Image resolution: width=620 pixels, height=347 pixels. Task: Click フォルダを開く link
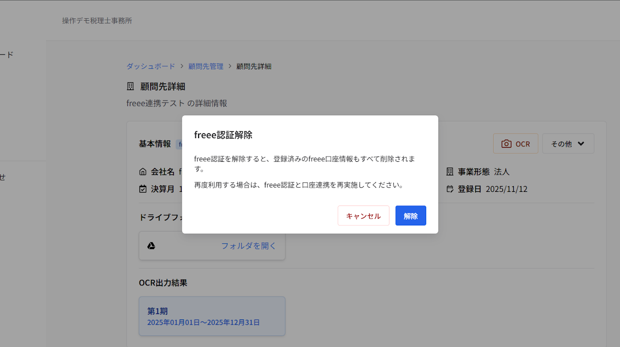point(248,246)
